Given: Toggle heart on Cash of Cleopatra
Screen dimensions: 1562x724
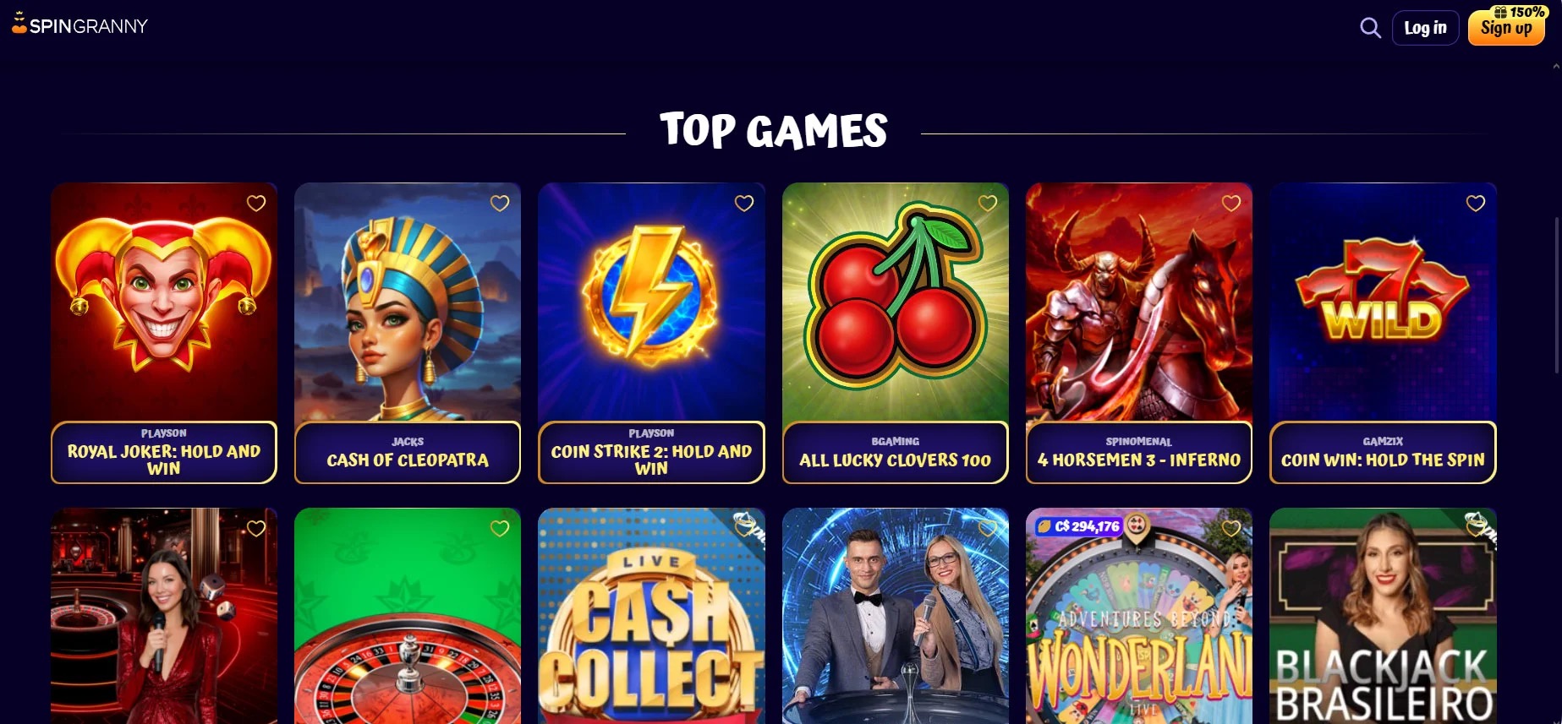Looking at the screenshot, I should click(x=500, y=203).
